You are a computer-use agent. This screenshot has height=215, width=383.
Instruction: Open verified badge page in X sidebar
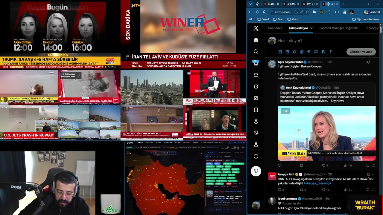256,98
